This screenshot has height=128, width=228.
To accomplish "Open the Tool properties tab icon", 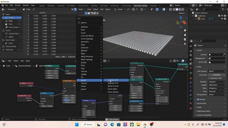I will pos(191,46).
